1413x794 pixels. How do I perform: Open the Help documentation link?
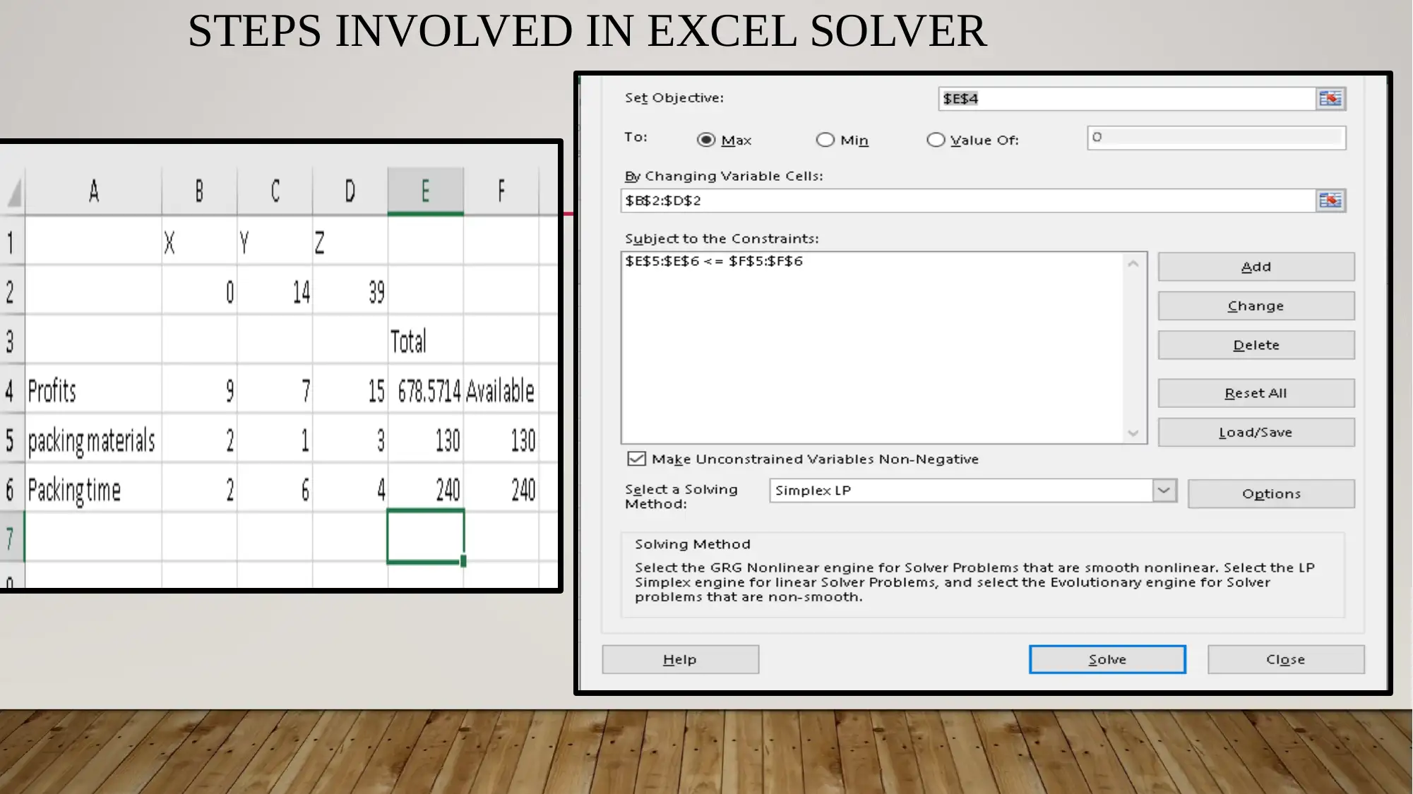[679, 659]
